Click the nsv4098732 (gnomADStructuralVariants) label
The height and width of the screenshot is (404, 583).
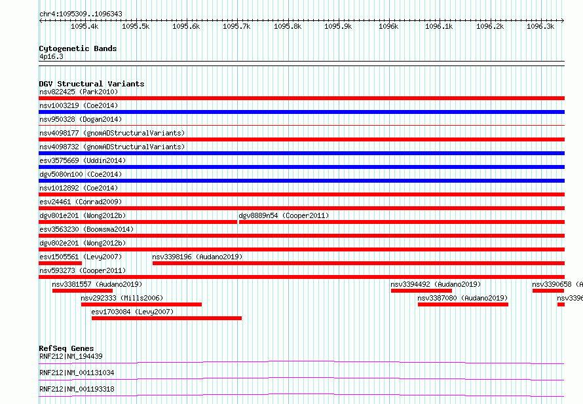tap(112, 147)
